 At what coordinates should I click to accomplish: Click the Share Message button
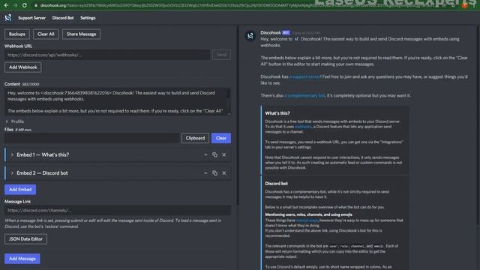click(x=81, y=34)
